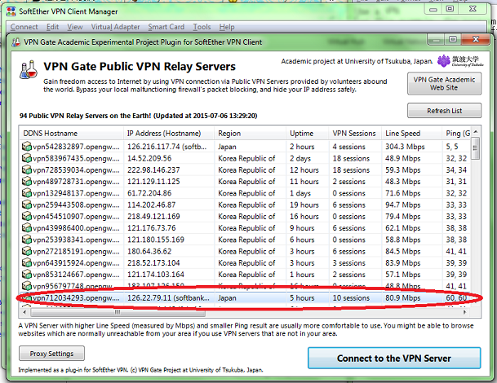
Task: Click server icon for vpn728539034 row
Action: tap(27, 170)
